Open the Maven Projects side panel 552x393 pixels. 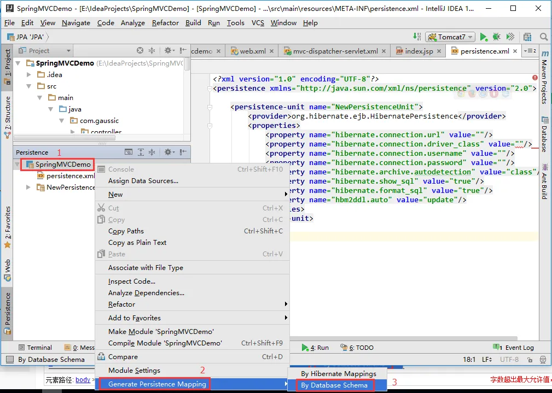point(544,78)
